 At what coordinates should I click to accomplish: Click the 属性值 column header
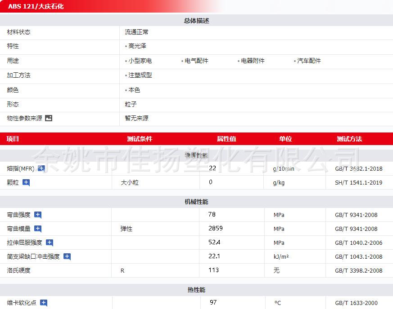(x=226, y=139)
